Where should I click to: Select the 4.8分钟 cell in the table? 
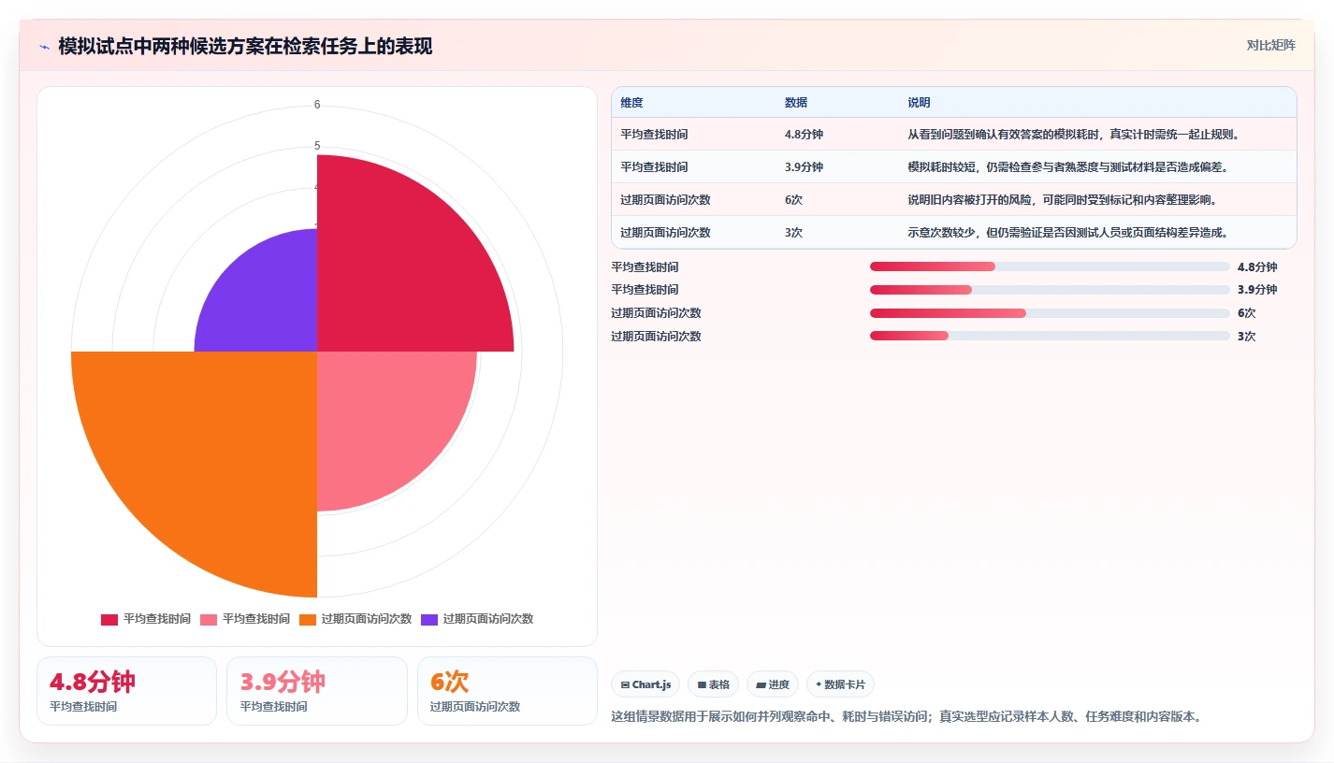coord(804,135)
